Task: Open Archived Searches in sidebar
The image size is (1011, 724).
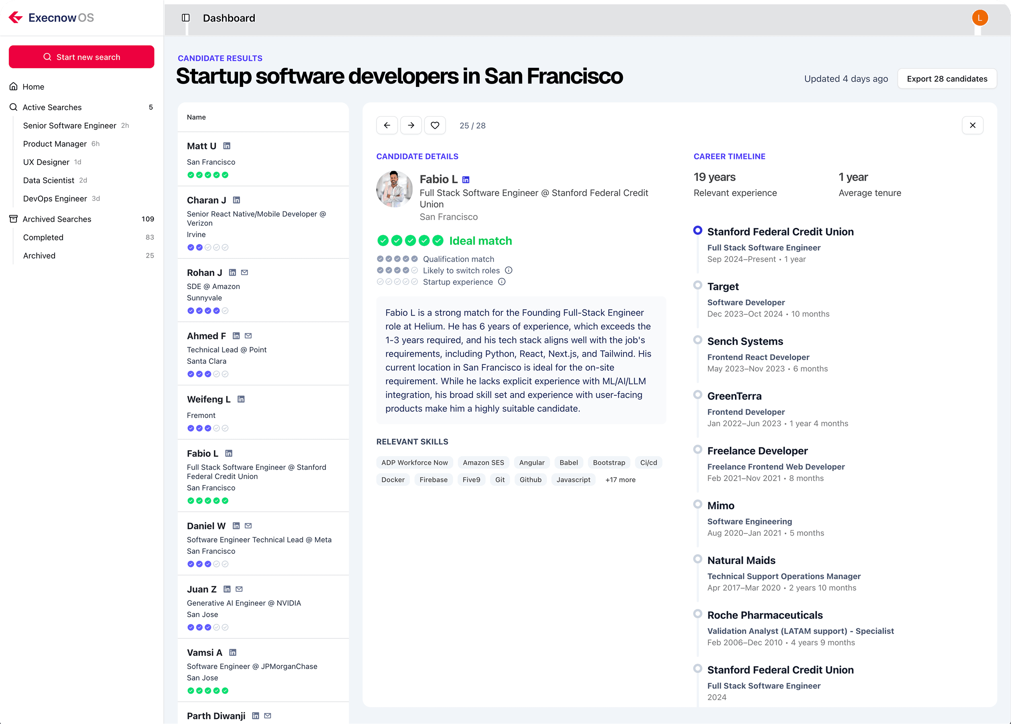Action: (57, 219)
